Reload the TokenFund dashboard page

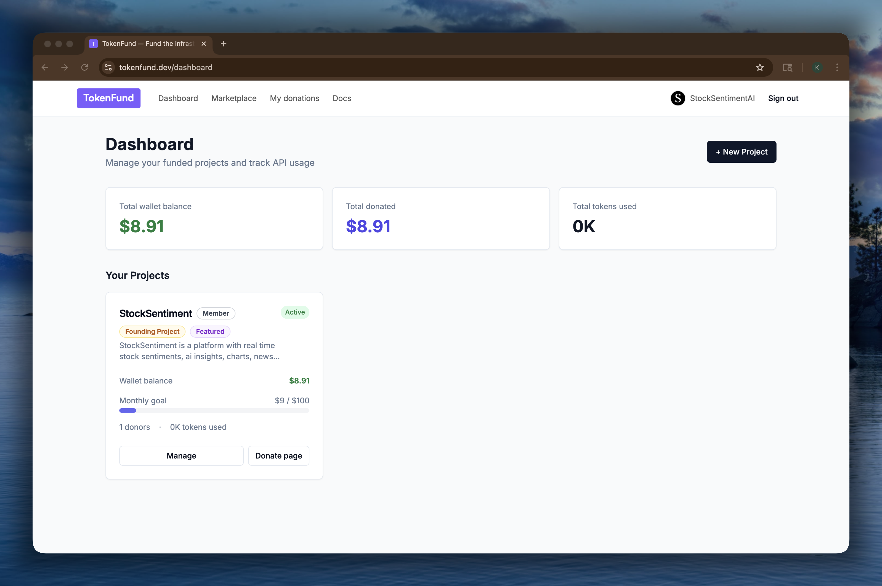coord(85,68)
